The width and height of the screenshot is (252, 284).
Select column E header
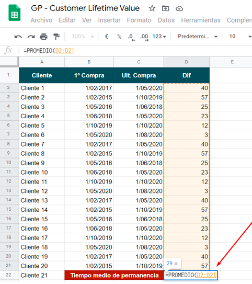pos(232,62)
